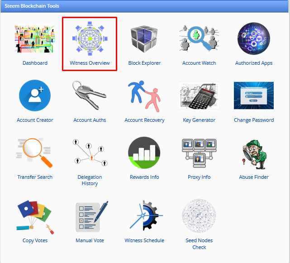Viewport: 290px width, 263px height.
Task: Select the Copy Votes text link
Action: click(35, 240)
